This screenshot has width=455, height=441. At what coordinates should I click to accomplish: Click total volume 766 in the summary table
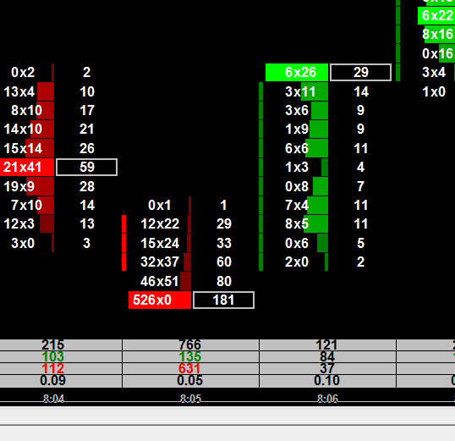189,345
